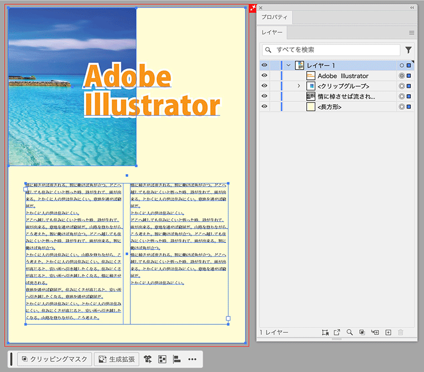Click selection indicator square for レイヤー 1

409,65
